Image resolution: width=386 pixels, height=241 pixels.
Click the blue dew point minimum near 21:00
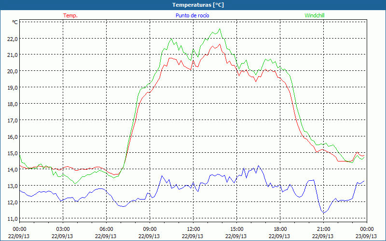pyautogui.click(x=324, y=213)
